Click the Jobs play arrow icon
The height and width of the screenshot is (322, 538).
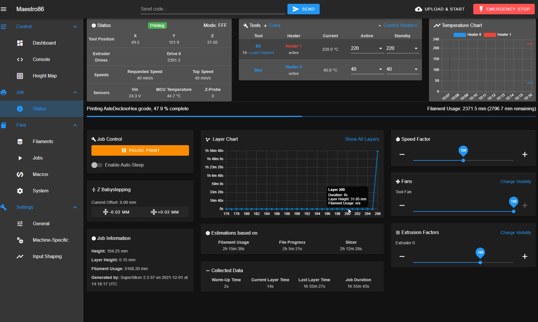[x=20, y=158]
